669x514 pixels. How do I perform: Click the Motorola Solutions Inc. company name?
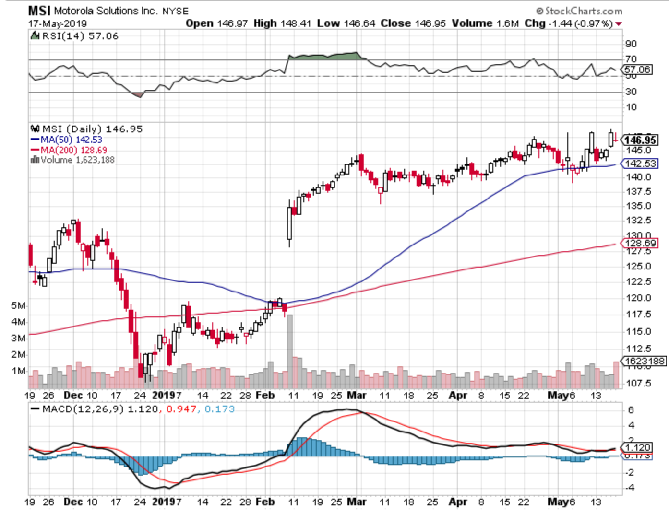(x=106, y=11)
